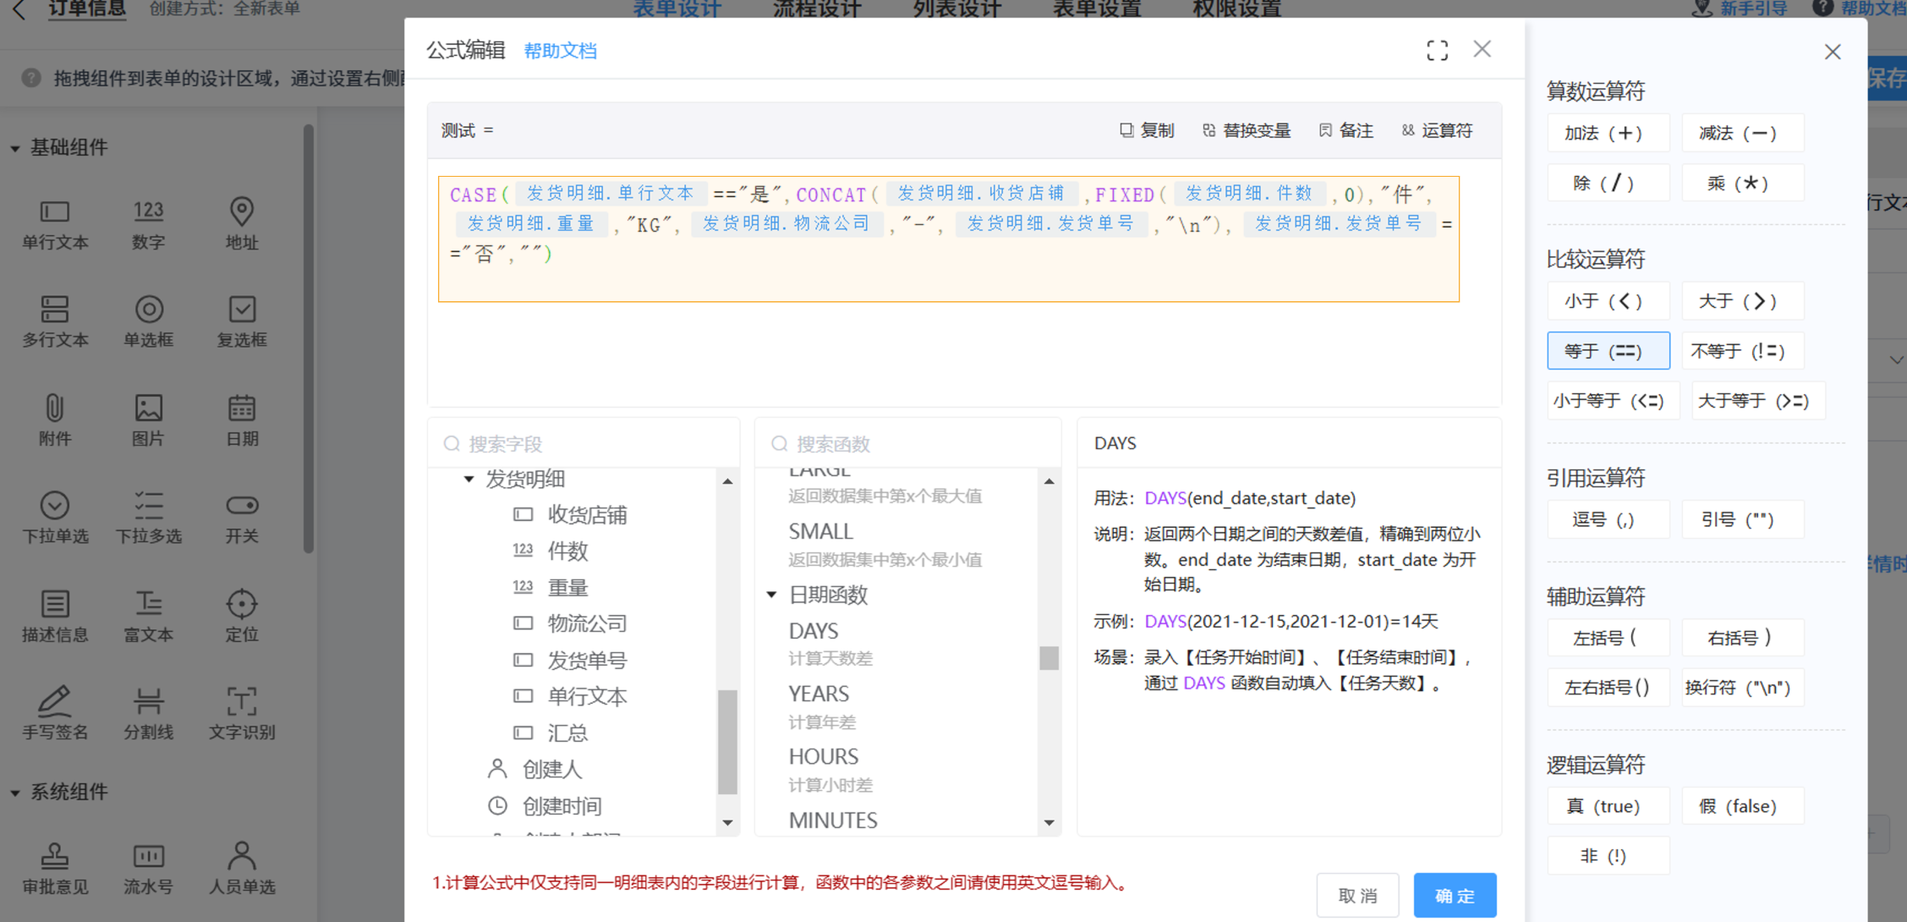Switch to the 列表设计 tab
Image resolution: width=1907 pixels, height=922 pixels.
(x=956, y=9)
